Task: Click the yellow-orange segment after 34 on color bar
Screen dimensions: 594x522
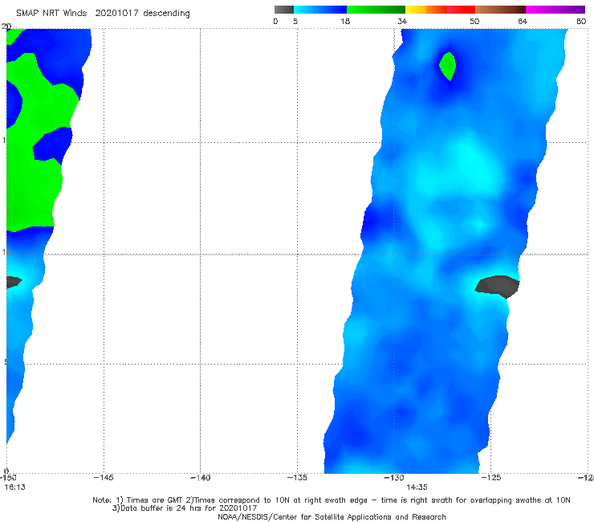Action: (425, 10)
